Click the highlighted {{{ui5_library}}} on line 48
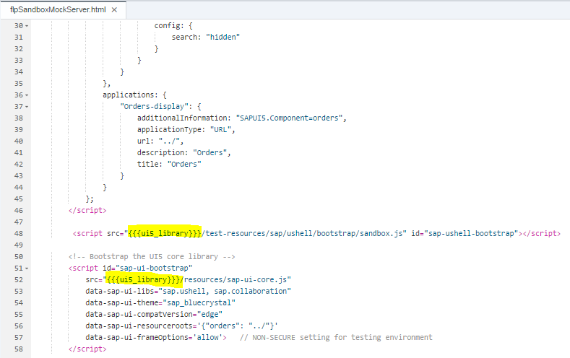Screen dimensions: 570x358 pyautogui.click(x=164, y=233)
